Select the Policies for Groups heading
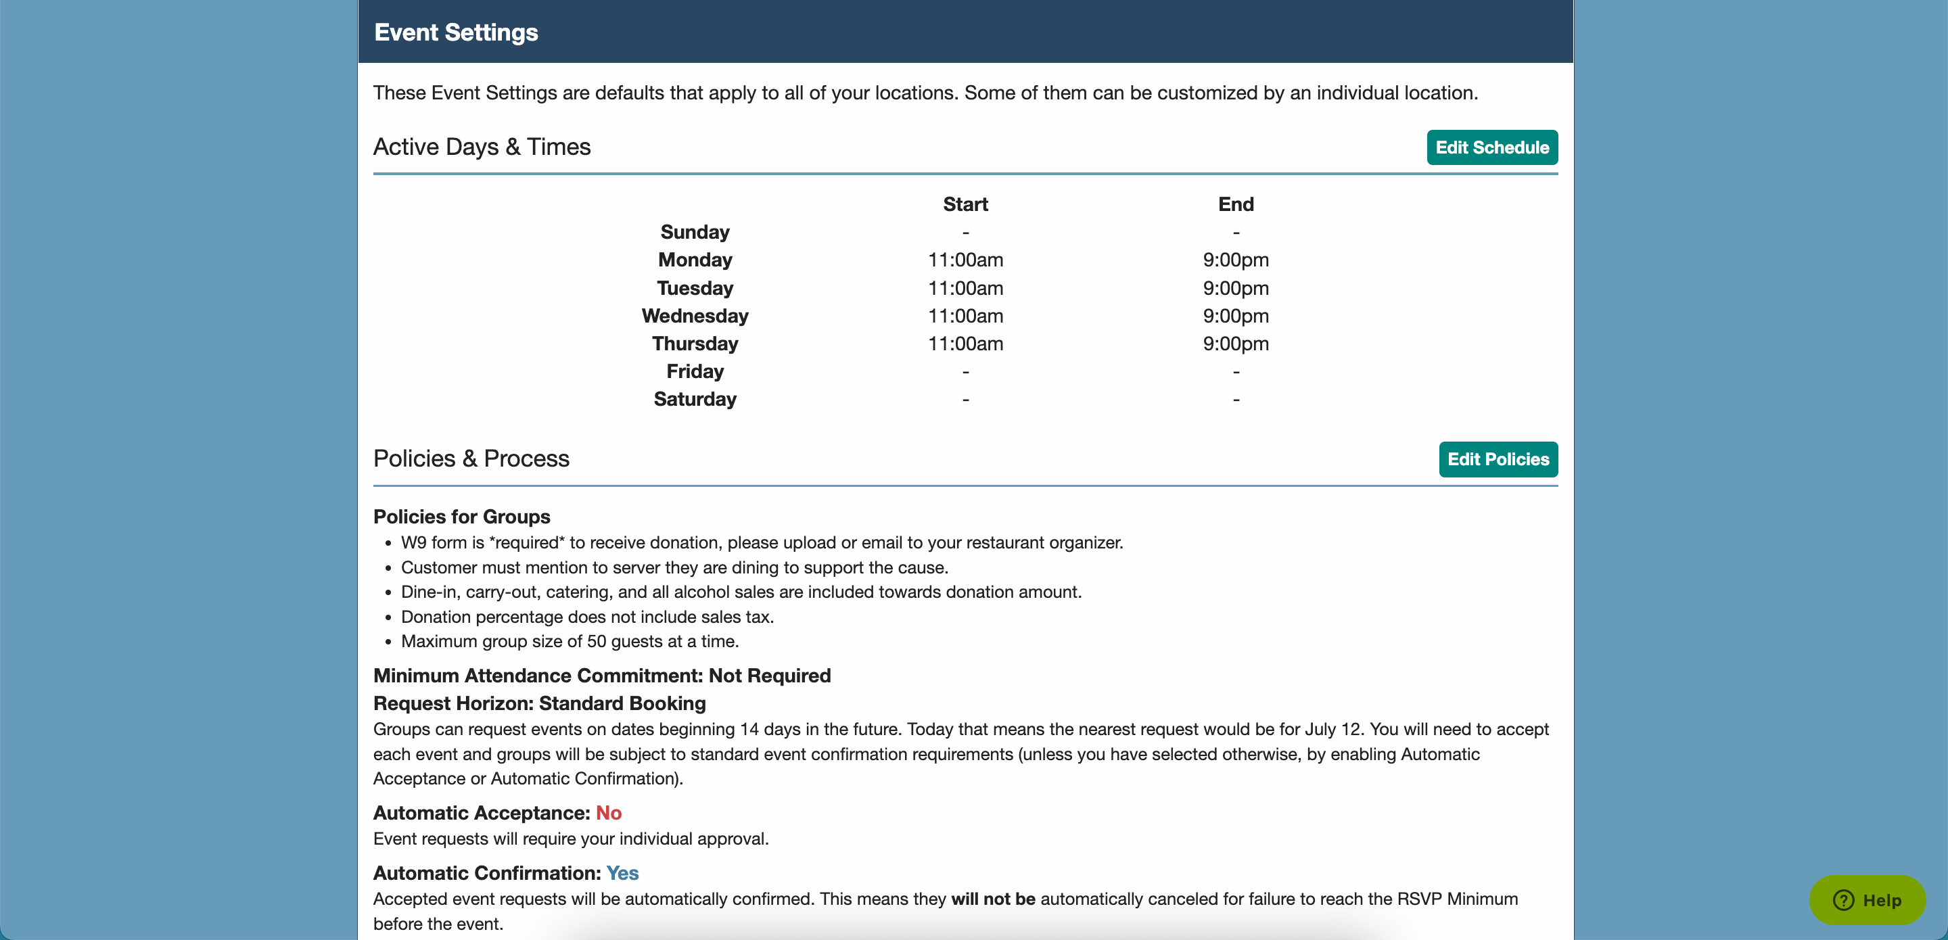Image resolution: width=1948 pixels, height=940 pixels. pyautogui.click(x=461, y=517)
